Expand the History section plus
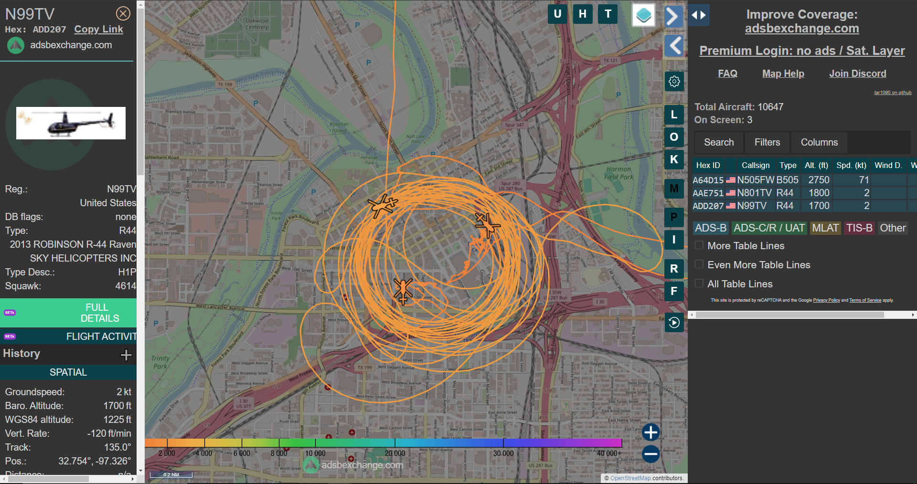 126,355
